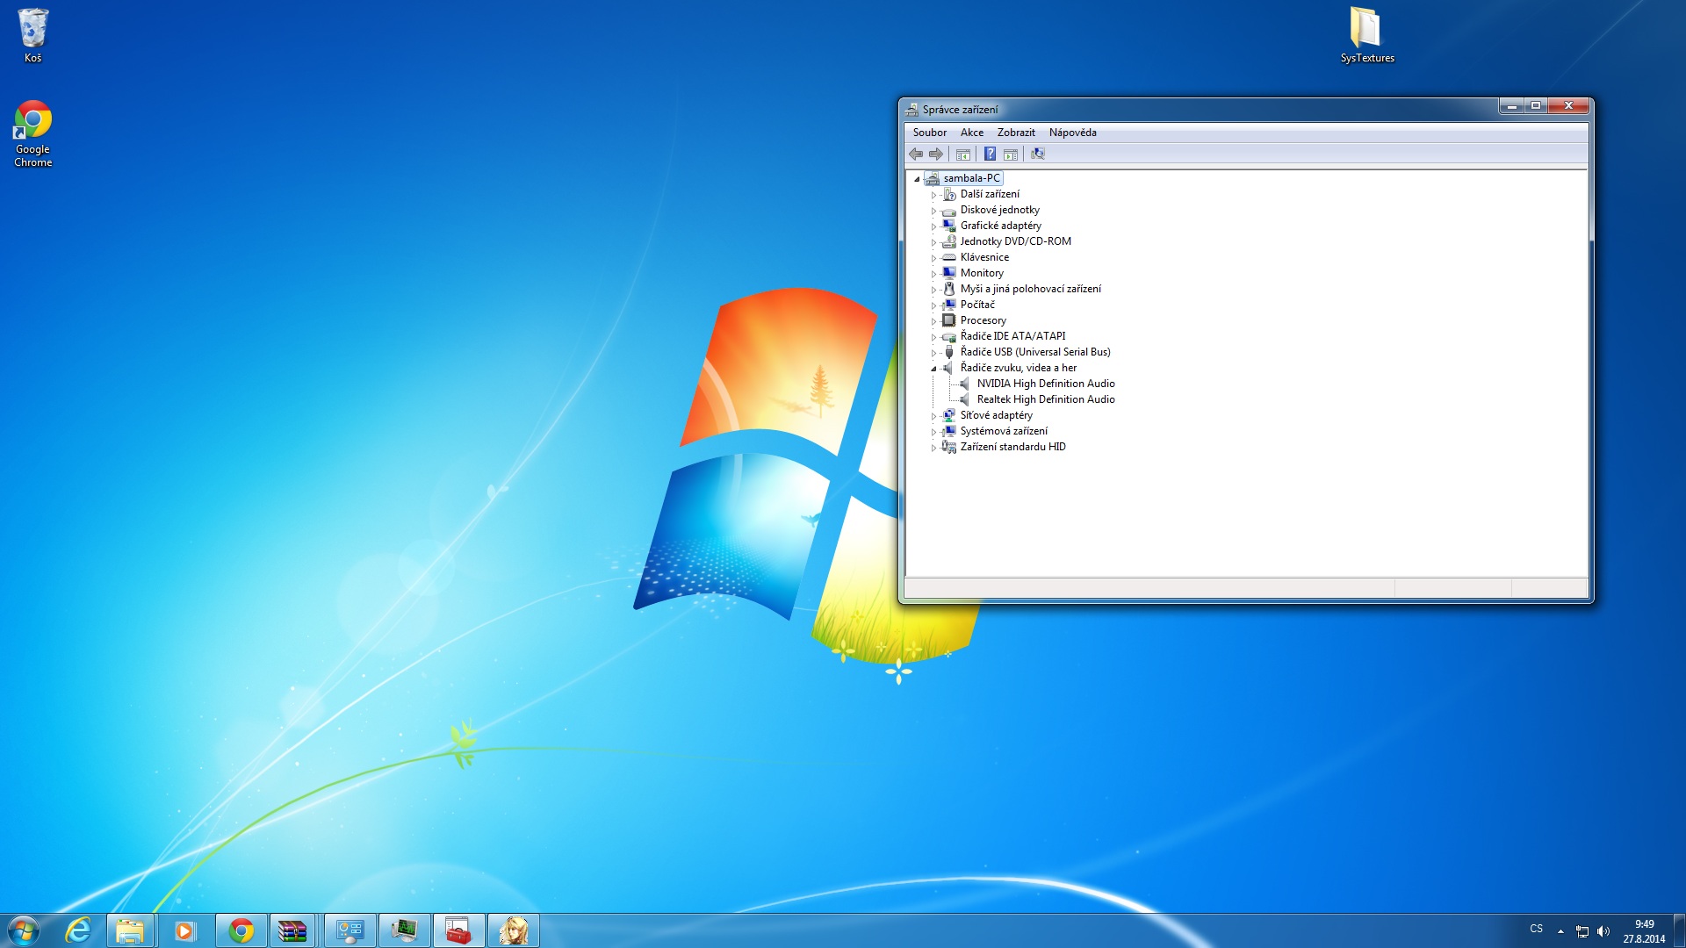Click the Chrome icon in the taskbar
This screenshot has height=948, width=1686.
pyautogui.click(x=241, y=930)
